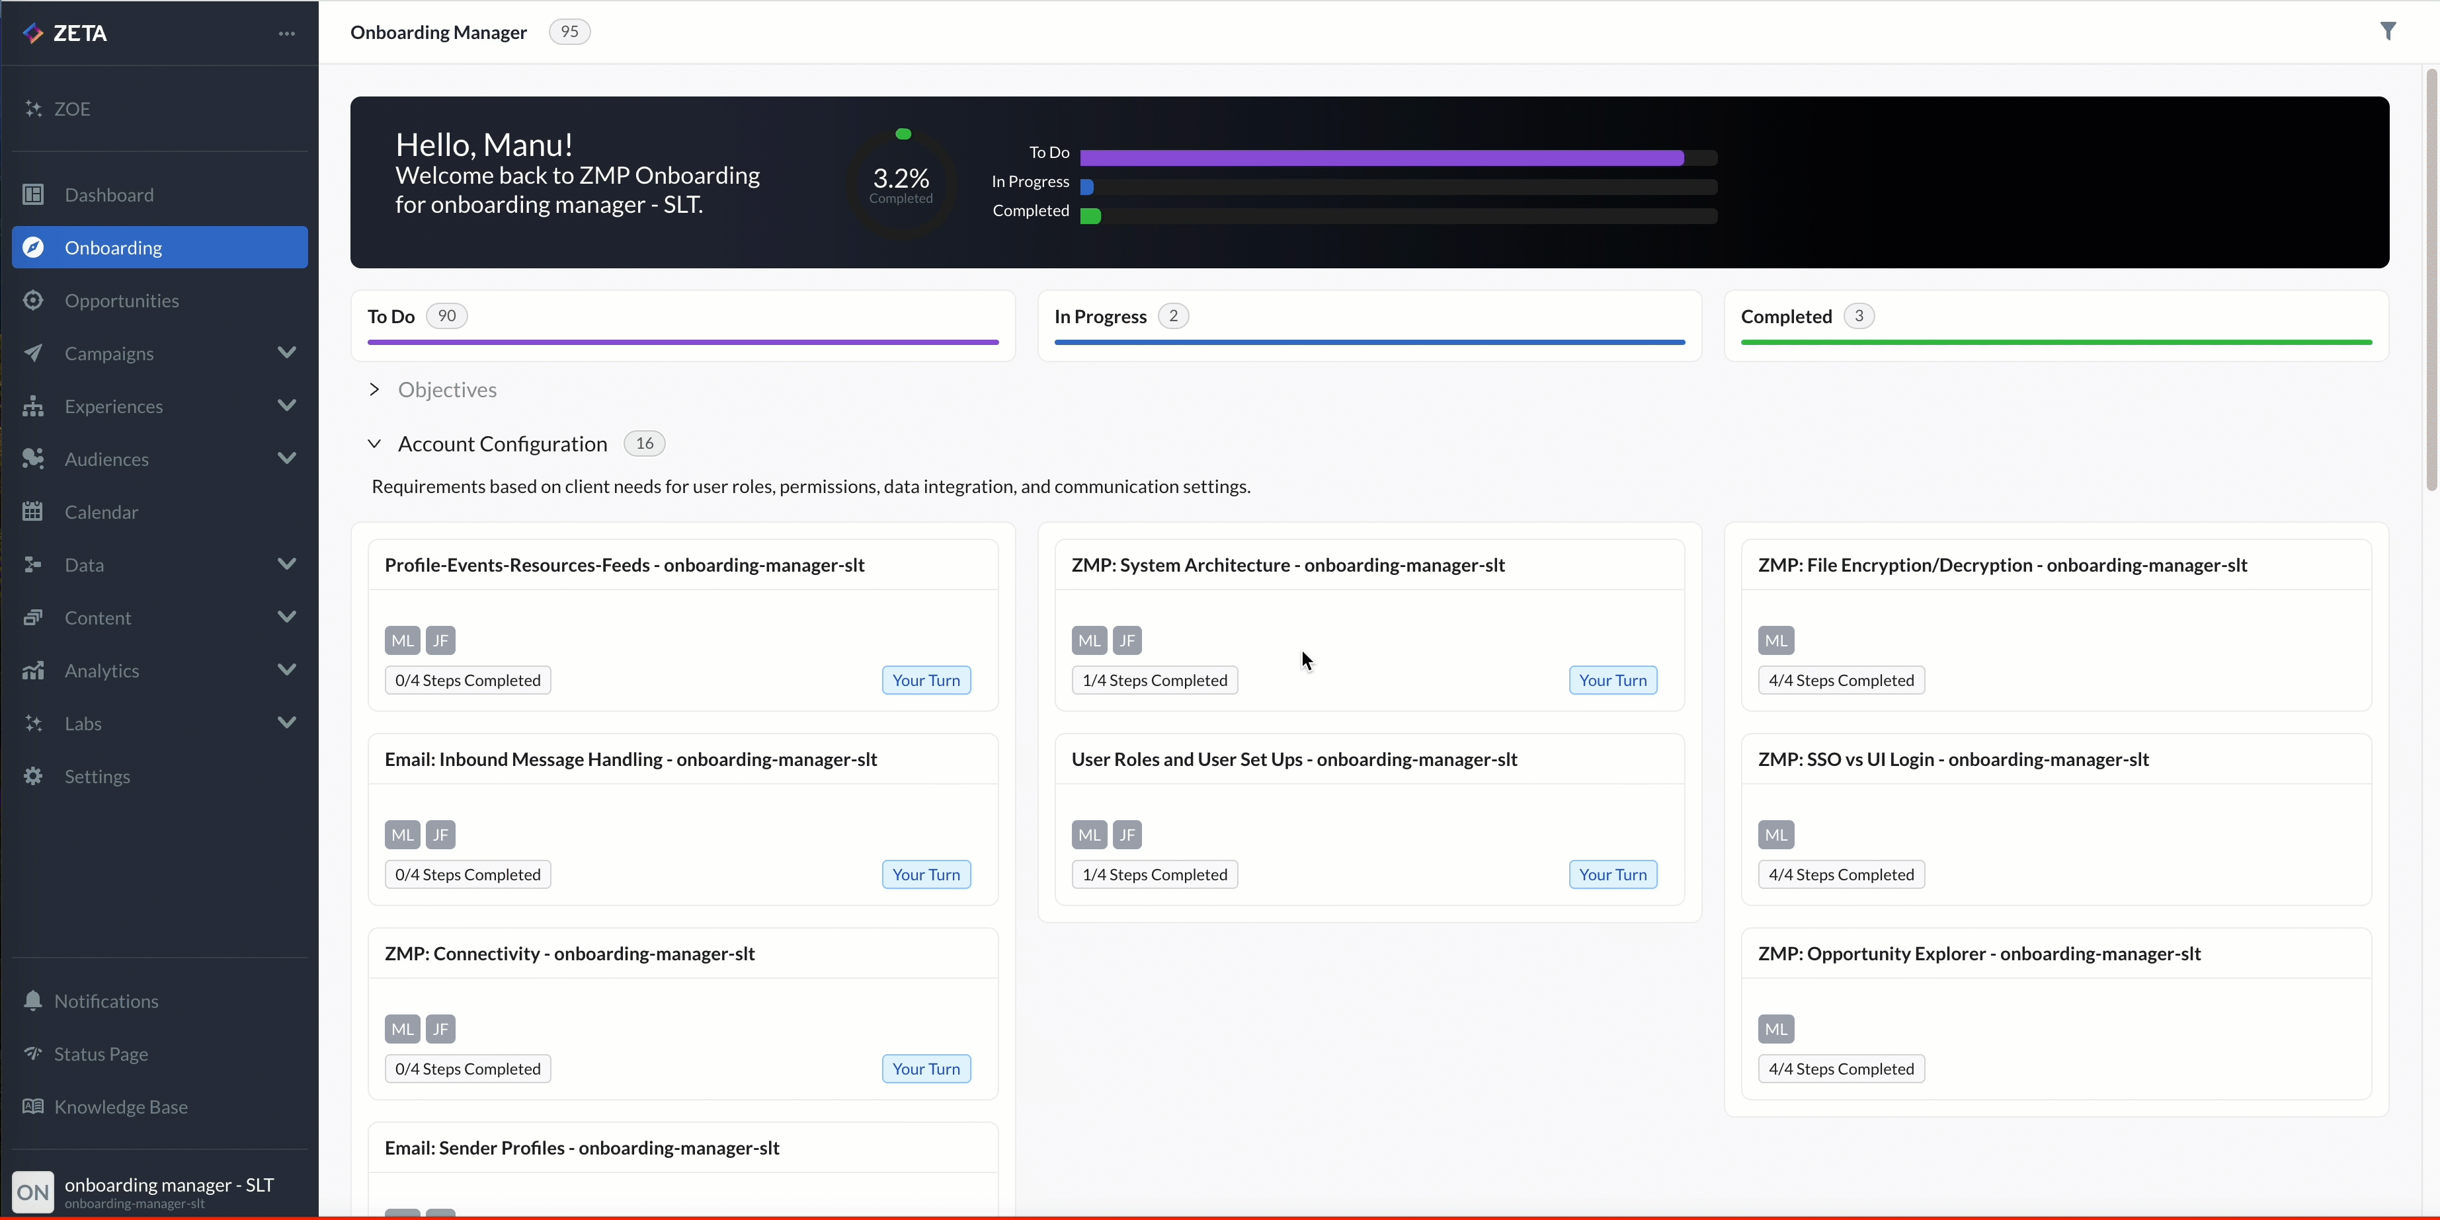Expand the Content submenu chevron

click(x=287, y=617)
